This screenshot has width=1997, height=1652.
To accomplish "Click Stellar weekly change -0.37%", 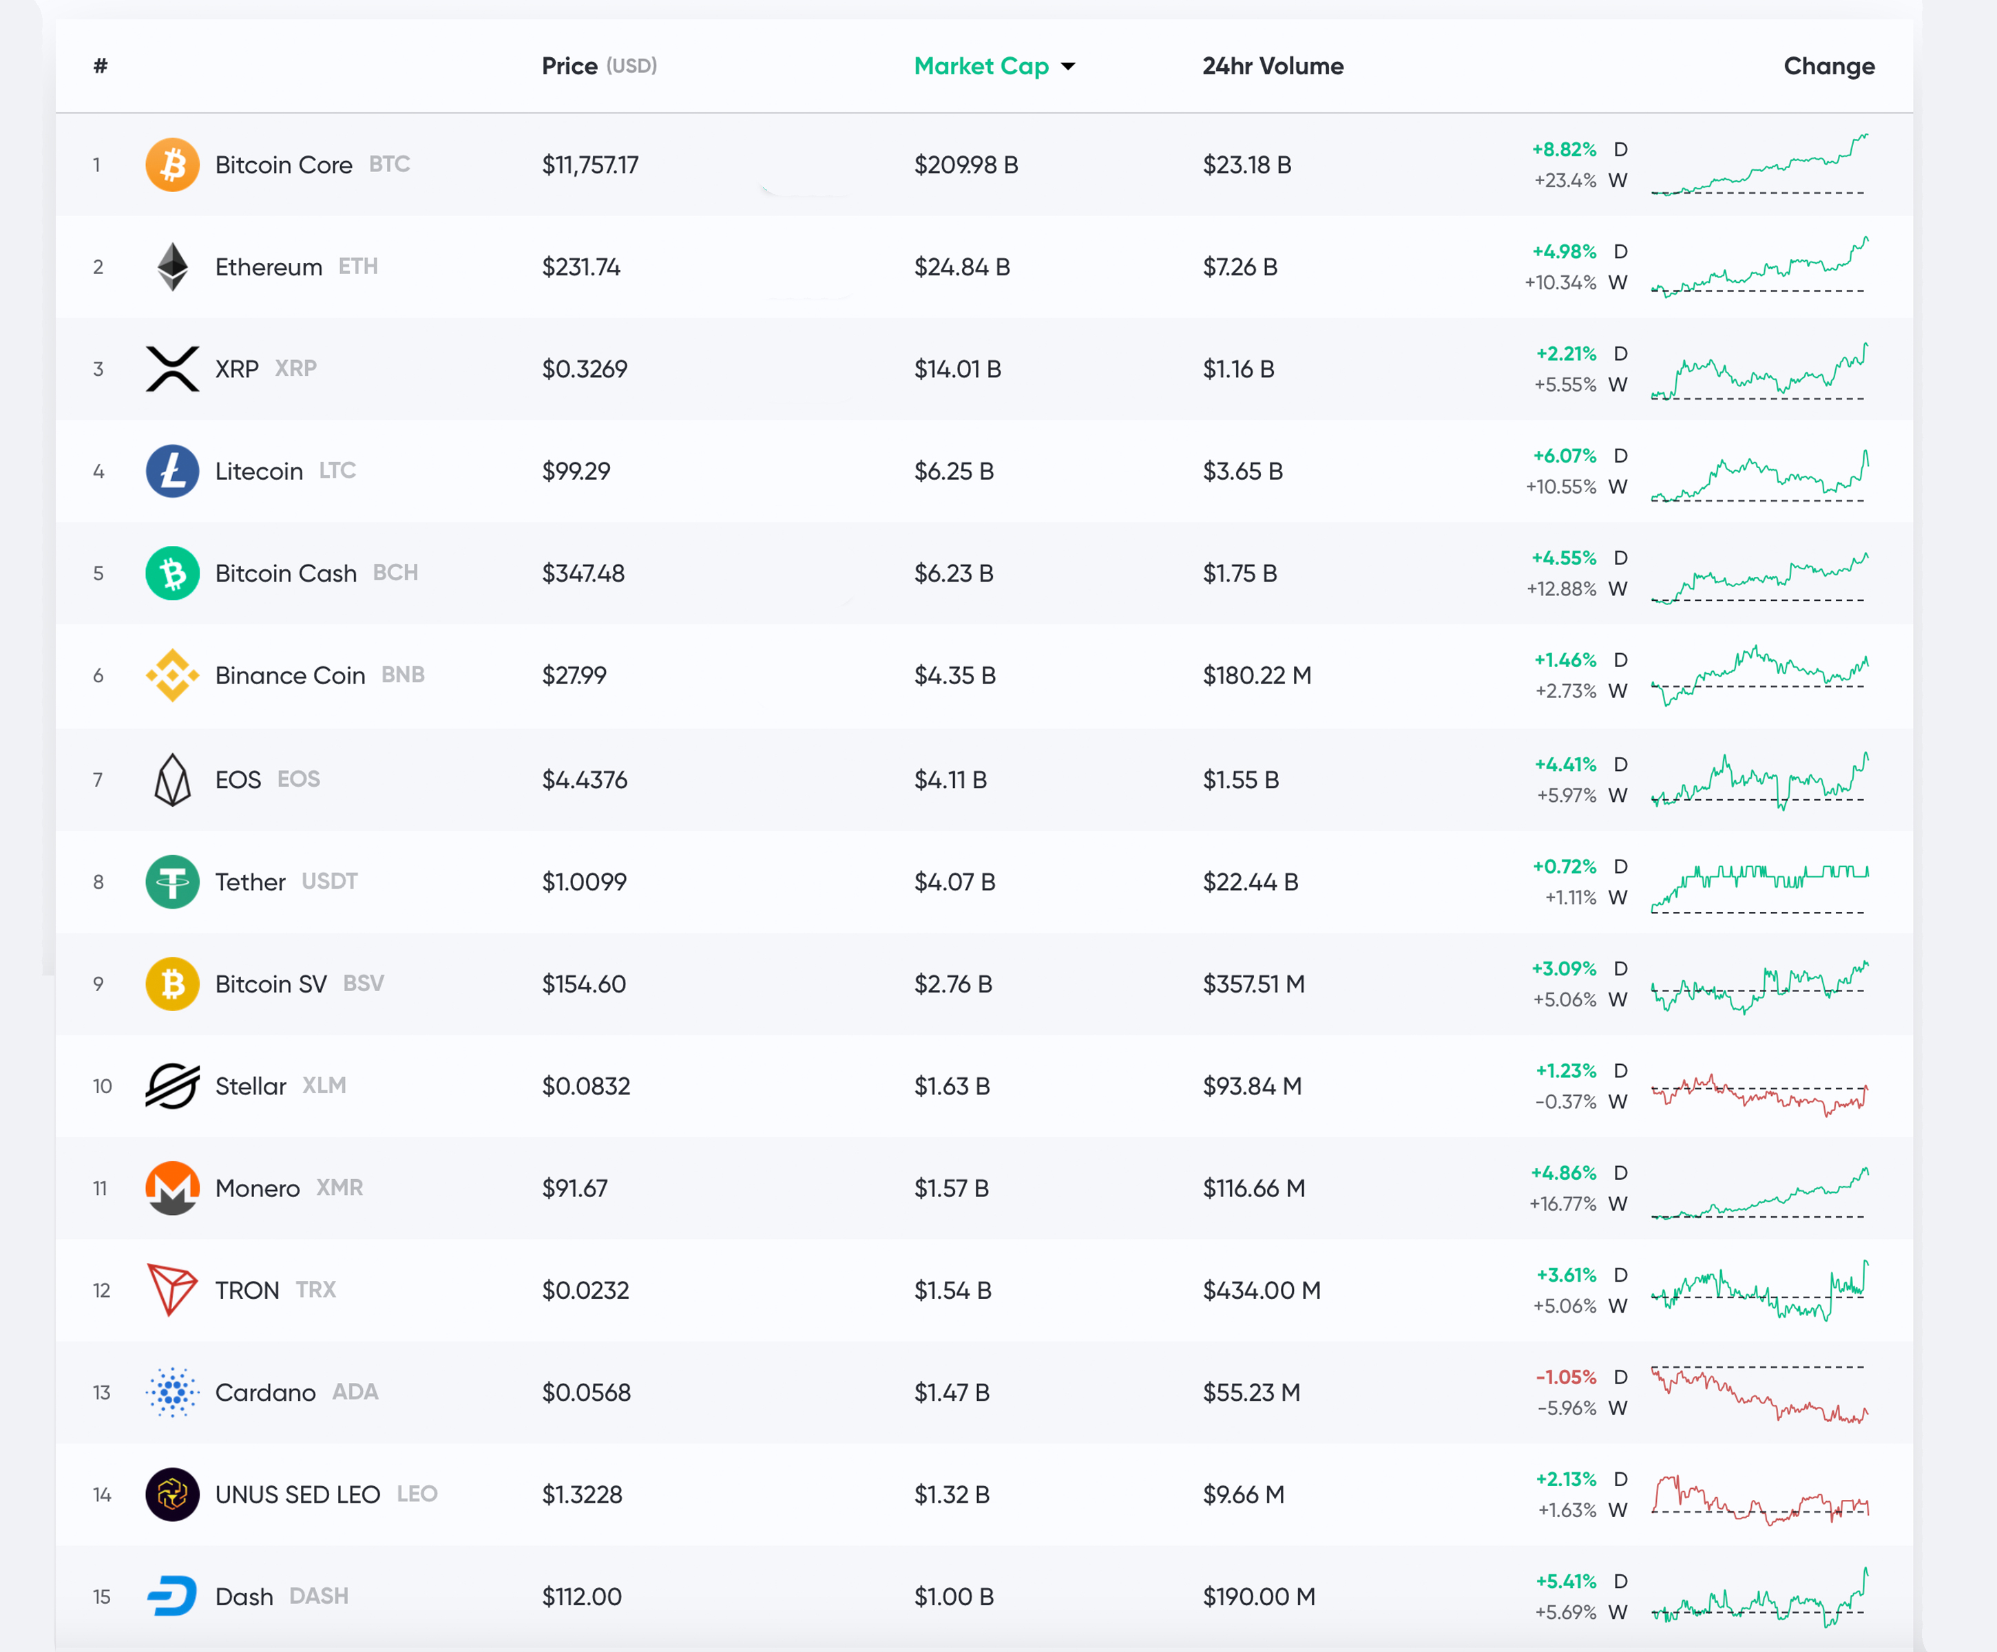I will pos(1566,1101).
